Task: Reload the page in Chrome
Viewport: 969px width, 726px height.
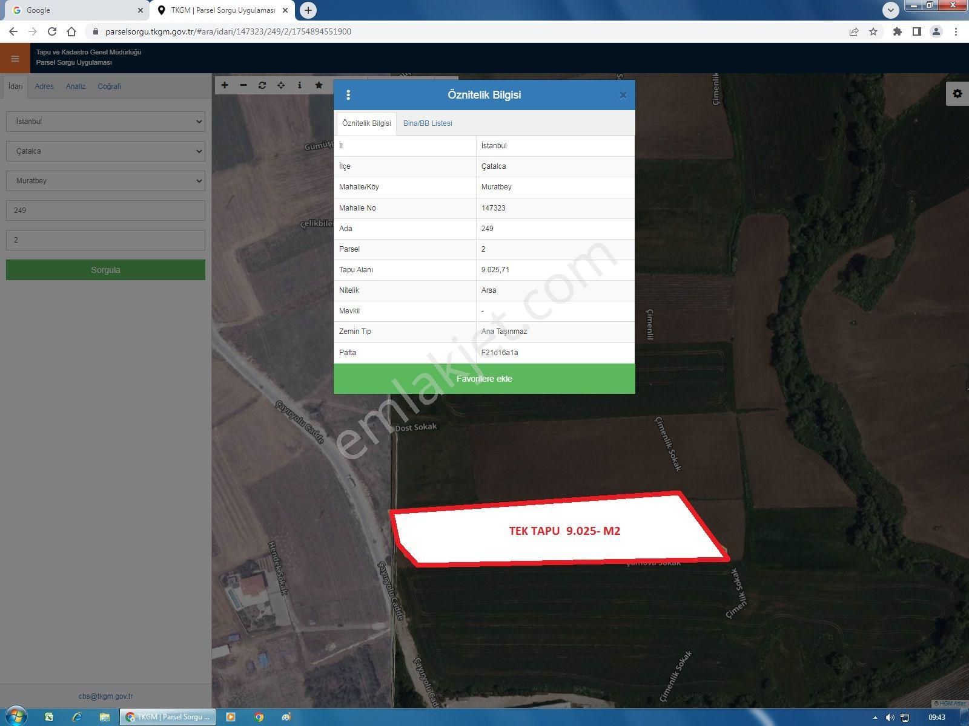Action: [52, 31]
